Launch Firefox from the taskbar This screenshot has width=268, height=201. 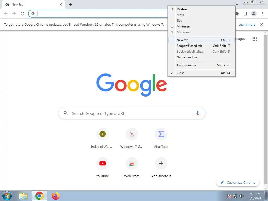click(x=56, y=196)
